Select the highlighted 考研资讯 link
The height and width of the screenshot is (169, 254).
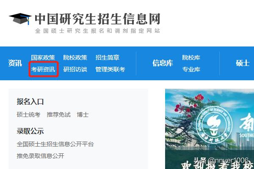(x=43, y=69)
